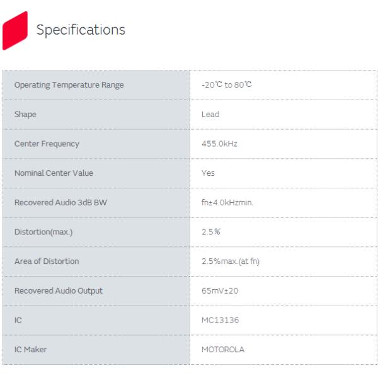Select the Center Frequency label

pyautogui.click(x=47, y=144)
